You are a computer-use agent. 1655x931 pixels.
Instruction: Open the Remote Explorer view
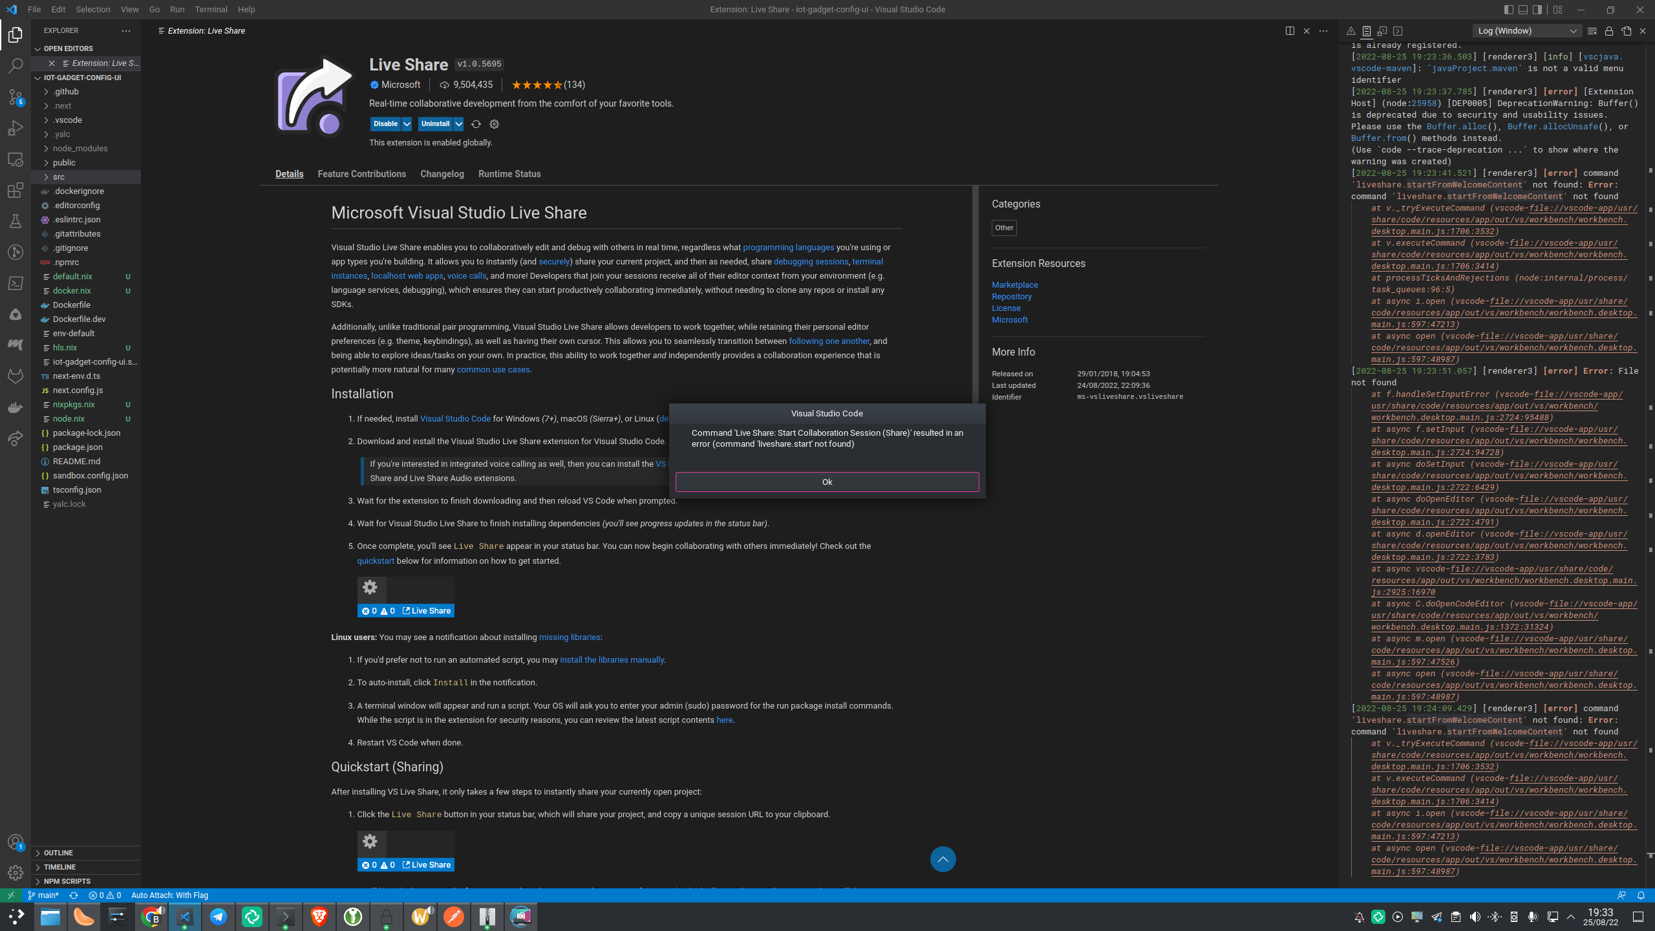click(16, 159)
